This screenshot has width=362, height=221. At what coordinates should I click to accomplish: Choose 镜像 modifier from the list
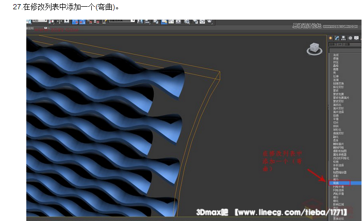coord(336,69)
